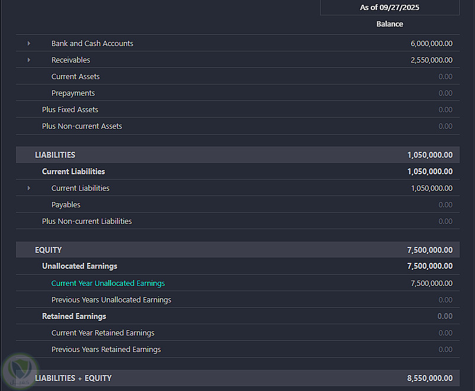
Task: Click the shield watermark logo icon
Action: pos(18,370)
